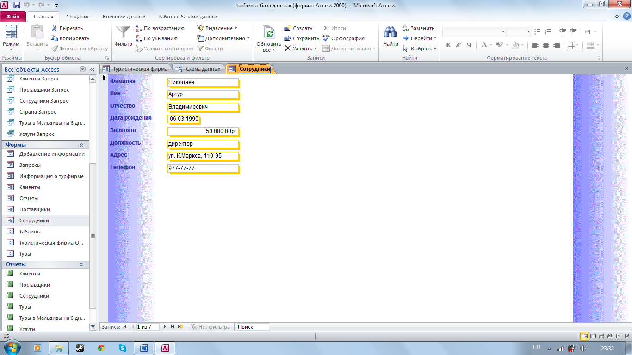Open the Дополнительно filter options dropdown
Viewport: 632px width, 355px height.
pos(223,38)
